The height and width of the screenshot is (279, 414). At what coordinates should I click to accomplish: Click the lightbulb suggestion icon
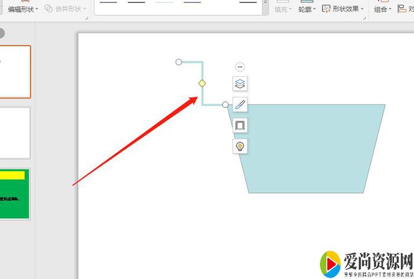[x=240, y=146]
